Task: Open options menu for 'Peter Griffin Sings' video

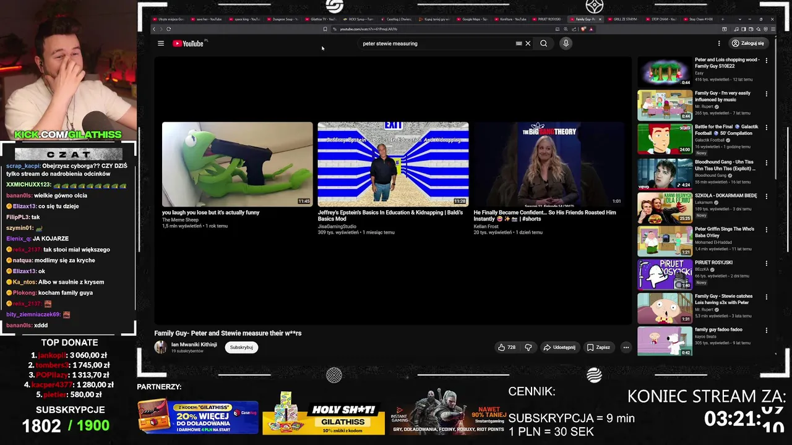Action: point(766,230)
